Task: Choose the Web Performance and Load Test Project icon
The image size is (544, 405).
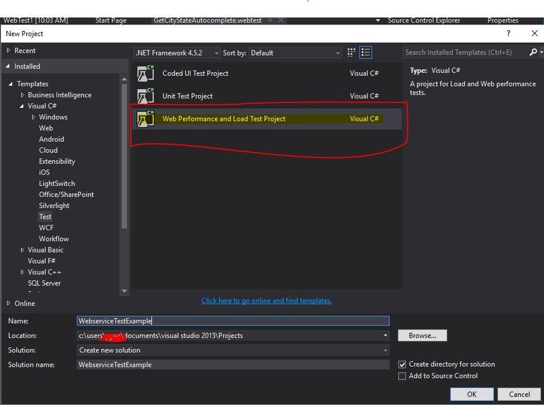Action: 144,118
